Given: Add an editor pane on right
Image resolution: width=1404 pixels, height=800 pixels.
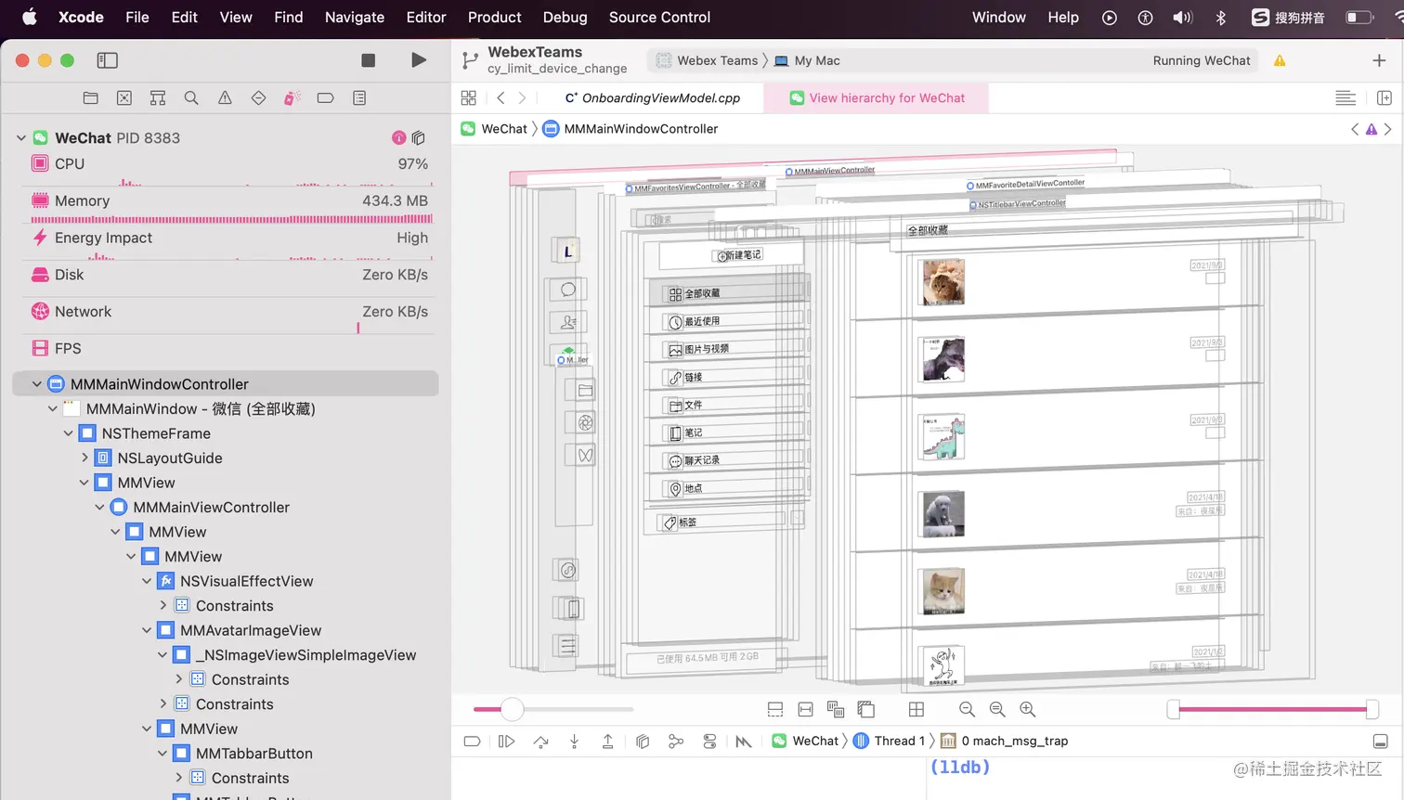Looking at the screenshot, I should pyautogui.click(x=1384, y=97).
